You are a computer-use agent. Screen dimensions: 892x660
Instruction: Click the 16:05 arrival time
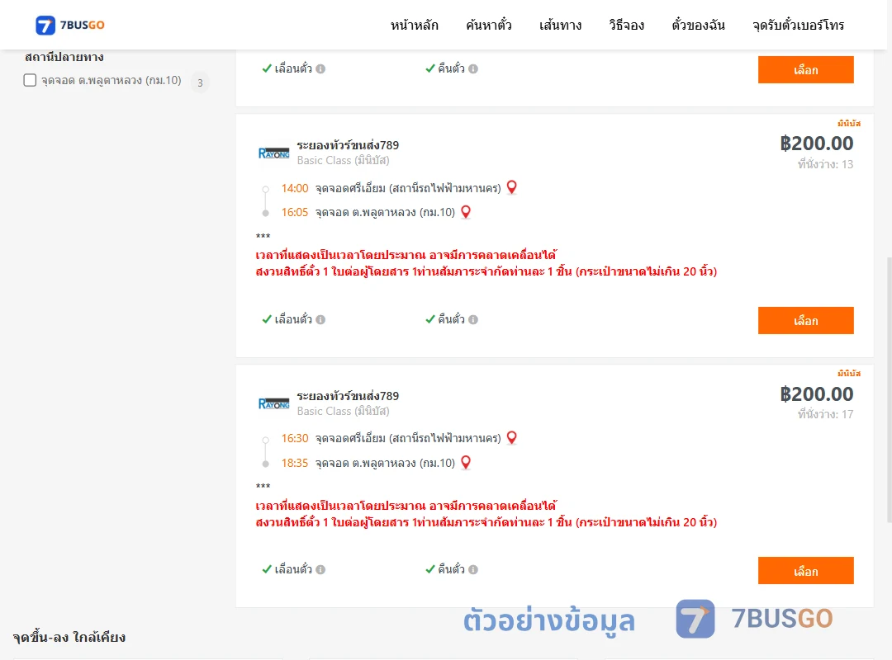click(295, 212)
